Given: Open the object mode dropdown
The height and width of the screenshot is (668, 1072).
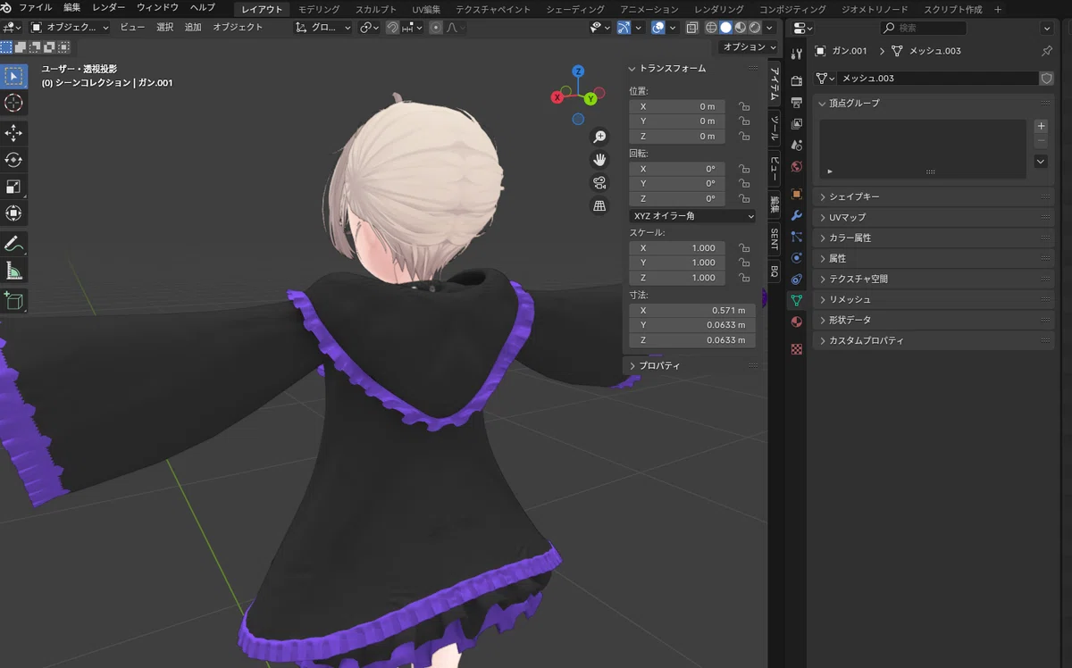Looking at the screenshot, I should point(69,28).
